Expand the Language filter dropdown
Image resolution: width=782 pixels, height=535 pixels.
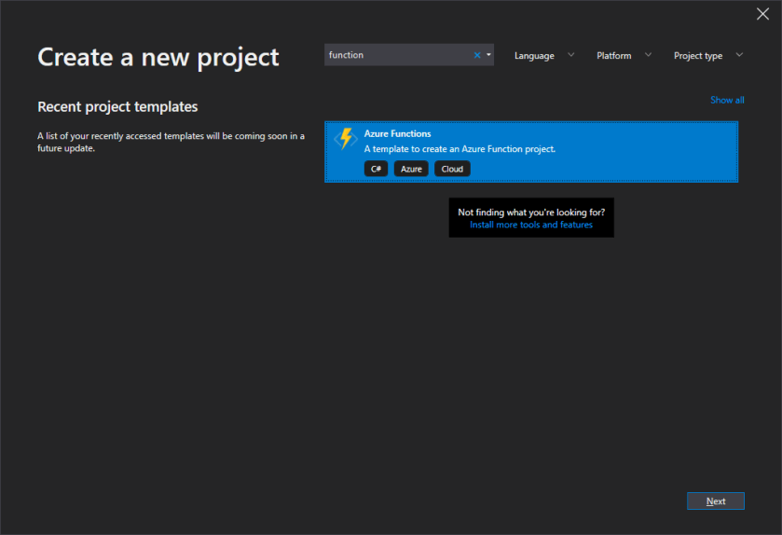pyautogui.click(x=544, y=55)
